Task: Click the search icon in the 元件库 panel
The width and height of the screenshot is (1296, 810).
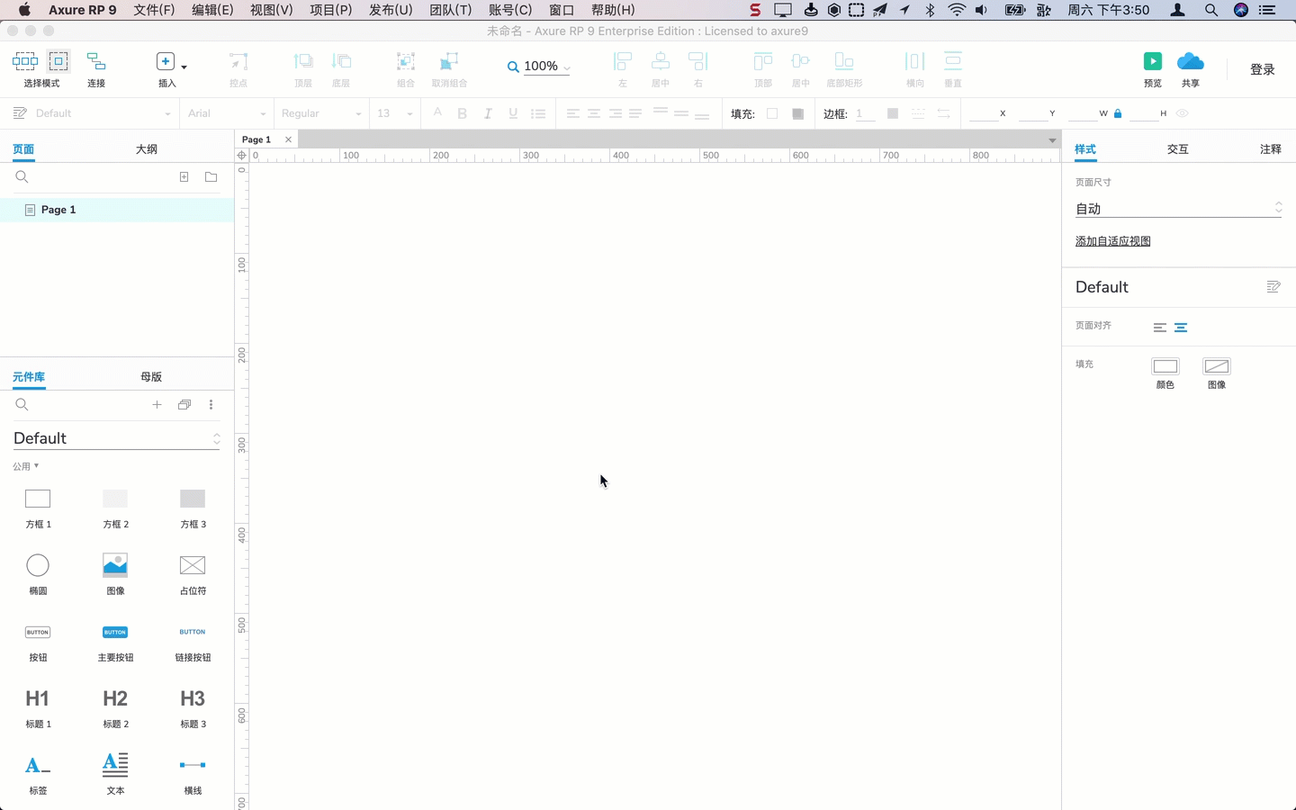Action: [22, 405]
